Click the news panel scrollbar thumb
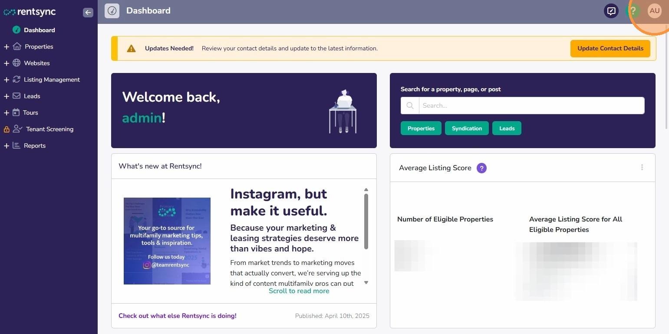 pos(366,222)
